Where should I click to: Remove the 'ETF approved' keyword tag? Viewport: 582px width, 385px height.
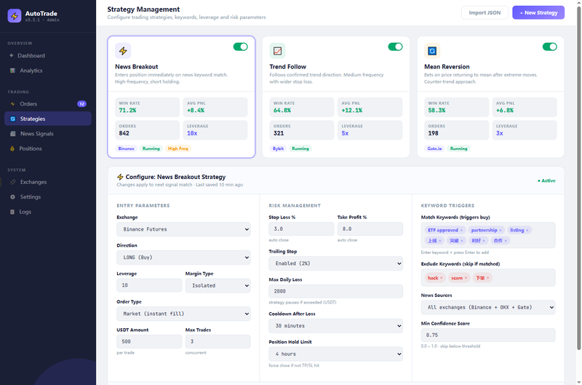461,230
